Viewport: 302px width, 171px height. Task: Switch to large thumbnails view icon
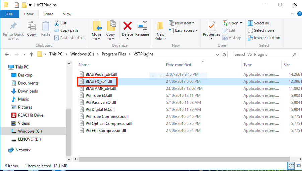[x=298, y=166]
